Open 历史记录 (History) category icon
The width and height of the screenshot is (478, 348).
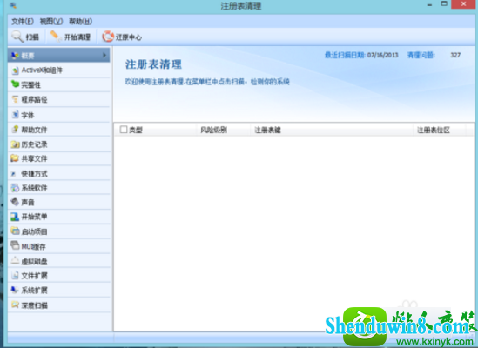pyautogui.click(x=15, y=144)
